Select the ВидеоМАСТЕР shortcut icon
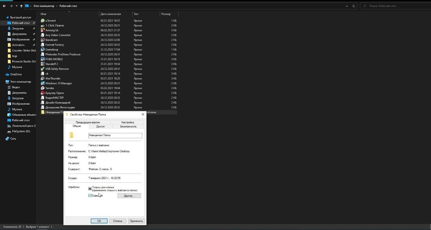The height and width of the screenshot is (230, 431). (x=43, y=97)
